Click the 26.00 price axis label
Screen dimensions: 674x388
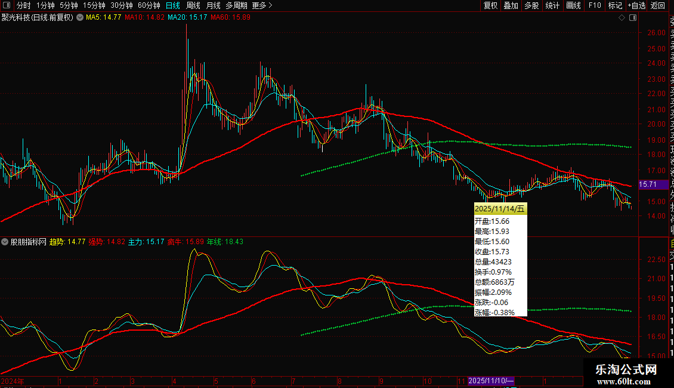pyautogui.click(x=656, y=33)
